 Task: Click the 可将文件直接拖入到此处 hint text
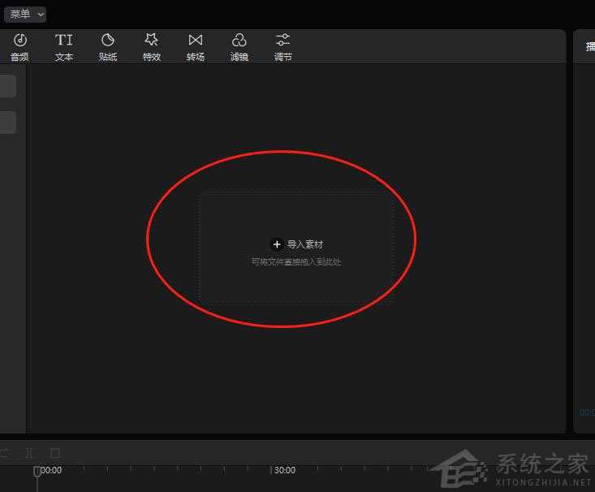[x=296, y=262]
